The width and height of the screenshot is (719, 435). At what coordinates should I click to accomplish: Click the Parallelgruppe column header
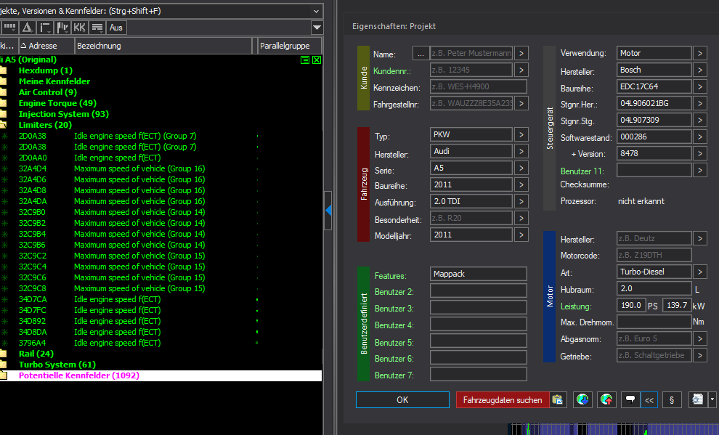[x=289, y=46]
